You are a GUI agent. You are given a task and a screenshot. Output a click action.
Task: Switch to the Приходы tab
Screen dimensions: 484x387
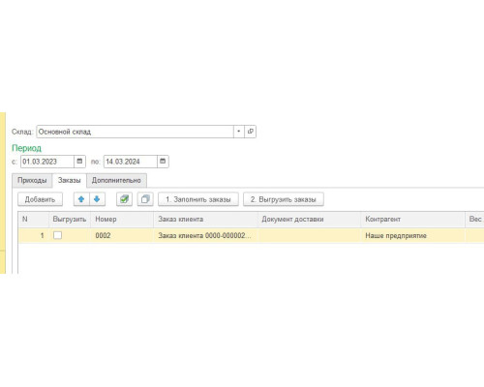tap(32, 180)
